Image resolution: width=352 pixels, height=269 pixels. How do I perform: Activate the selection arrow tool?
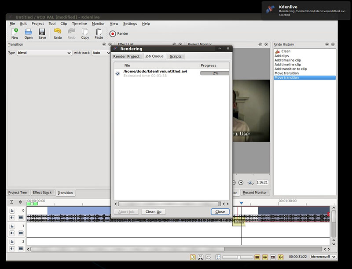click(193, 257)
